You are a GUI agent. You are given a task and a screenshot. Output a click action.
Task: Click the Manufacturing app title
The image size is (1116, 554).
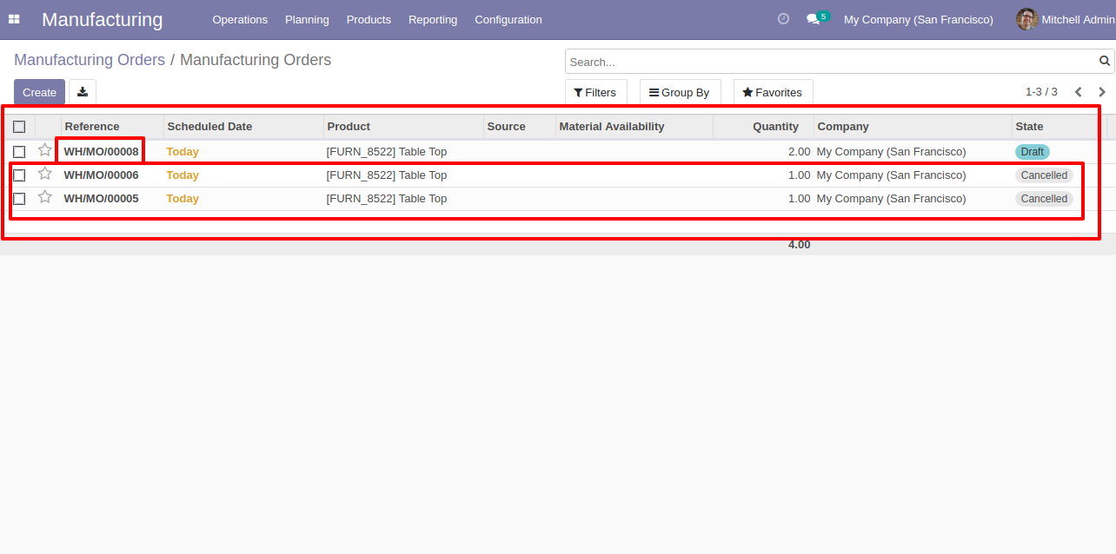click(x=102, y=19)
